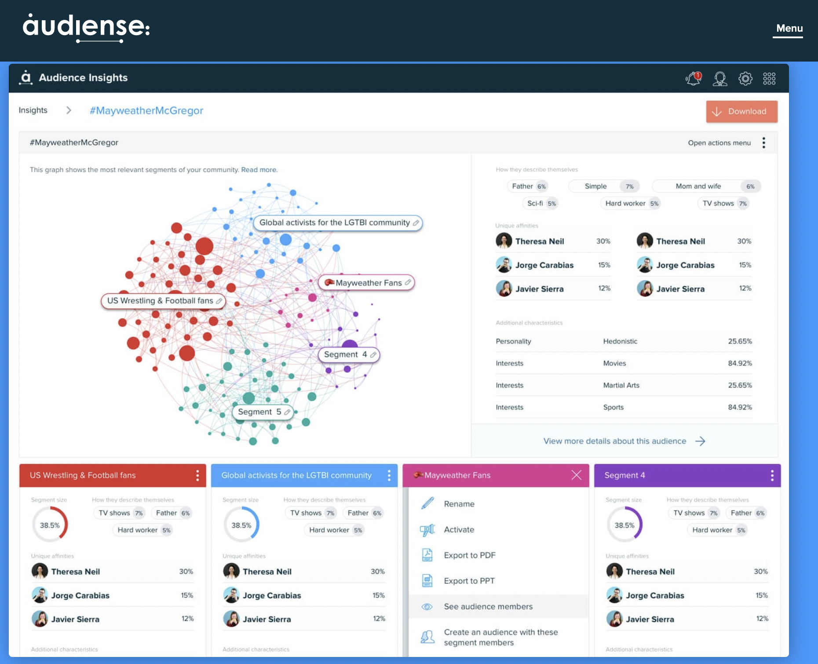
Task: Open the Global activists card three-dots menu
Action: (x=389, y=475)
